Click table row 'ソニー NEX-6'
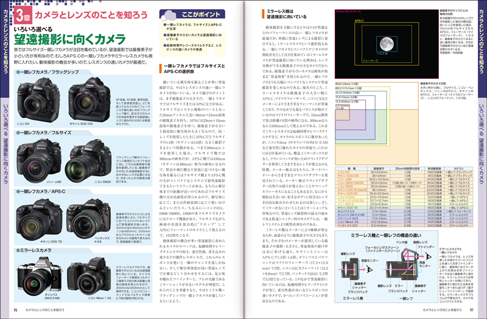 click(404, 204)
